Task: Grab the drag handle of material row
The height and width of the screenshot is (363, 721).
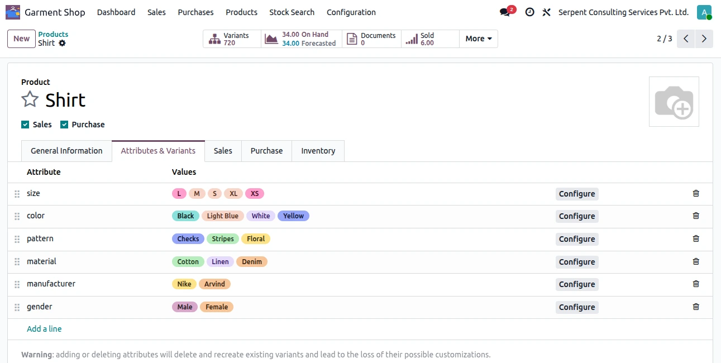Action: [17, 262]
